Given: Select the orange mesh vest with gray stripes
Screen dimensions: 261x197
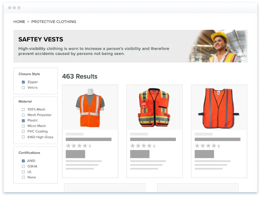Looking at the screenshot, I should [x=219, y=107].
